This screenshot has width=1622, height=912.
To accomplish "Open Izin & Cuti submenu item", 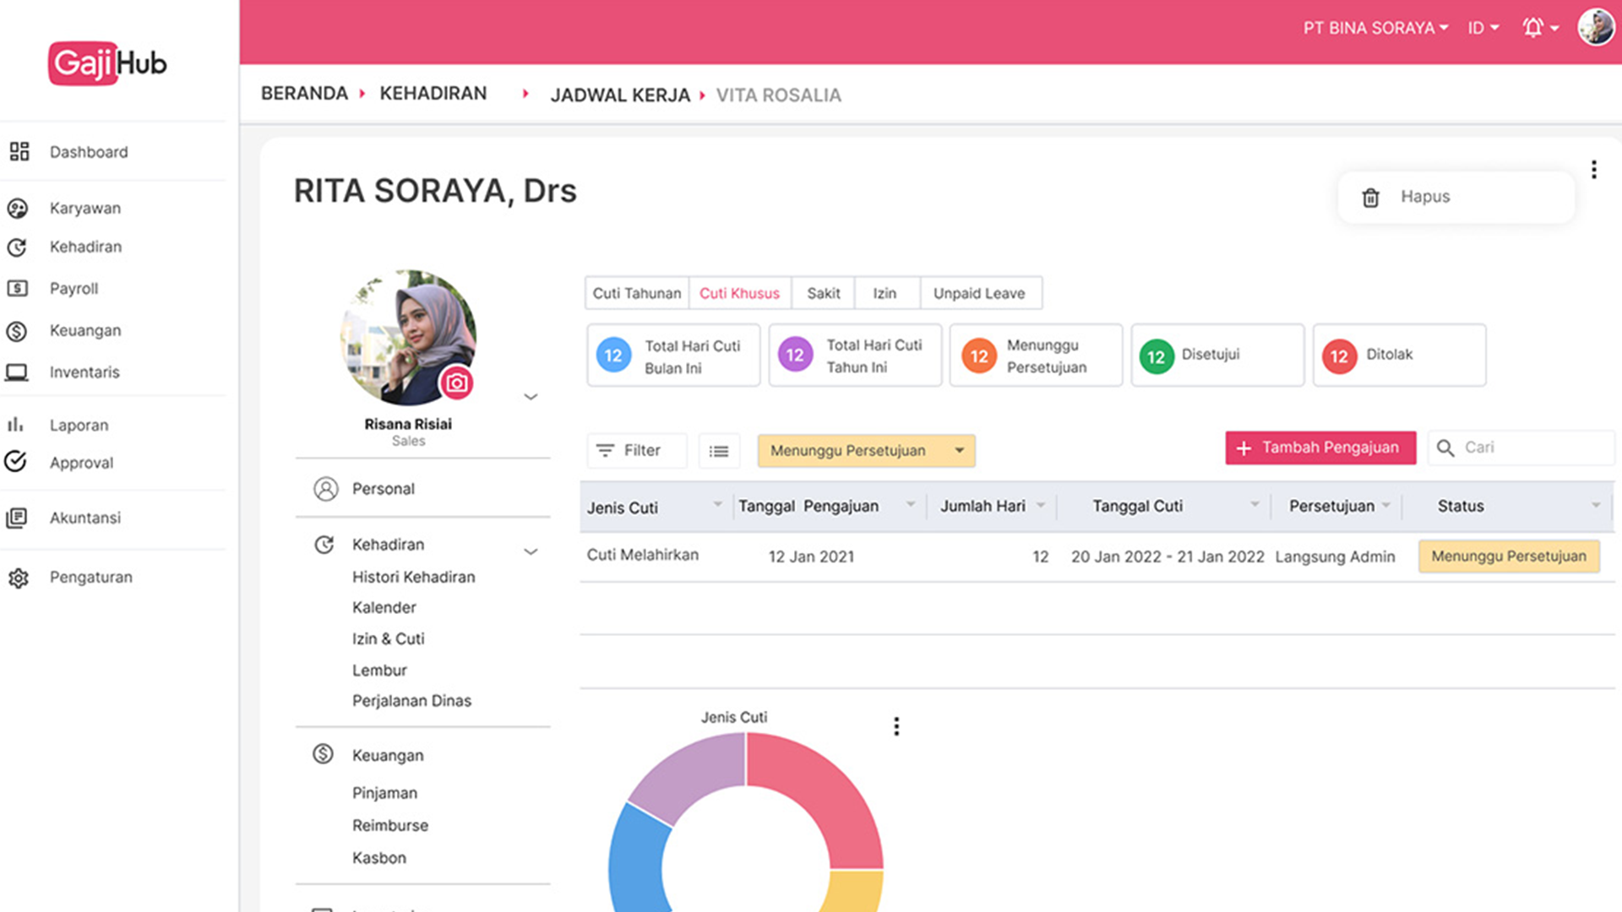I will pyautogui.click(x=389, y=638).
